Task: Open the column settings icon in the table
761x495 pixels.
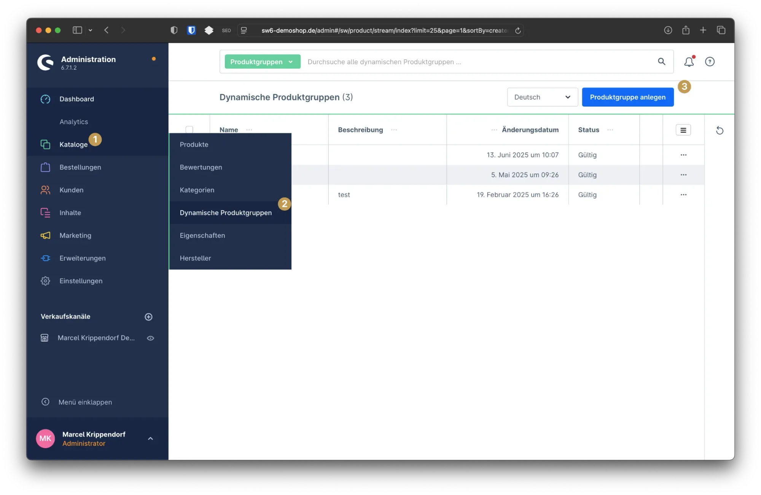Action: tap(683, 129)
